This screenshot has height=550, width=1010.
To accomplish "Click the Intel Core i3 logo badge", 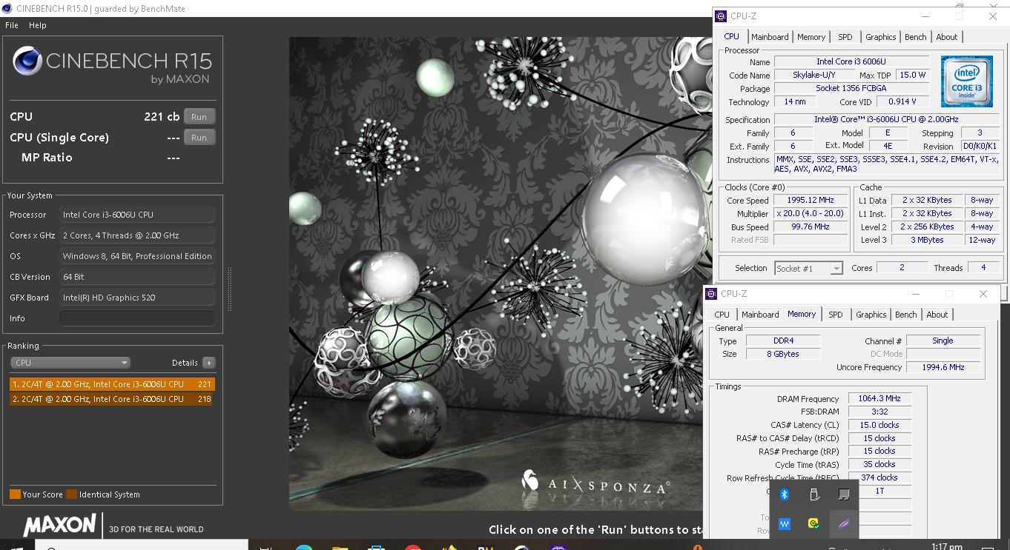I will [x=966, y=81].
